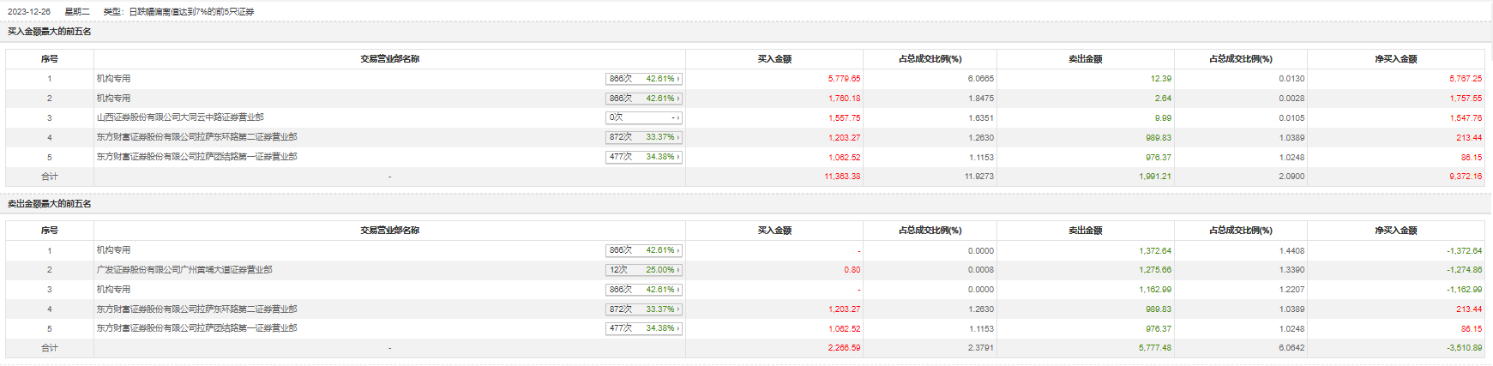Open 866次 stats in buy table row 2
The image size is (1493, 366).
(644, 99)
